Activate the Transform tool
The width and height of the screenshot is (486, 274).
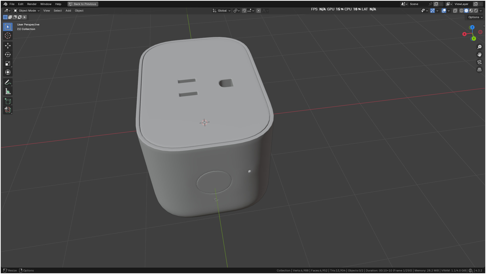tap(8, 72)
